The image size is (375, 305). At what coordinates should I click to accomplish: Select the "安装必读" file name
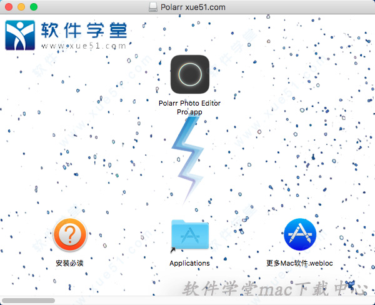point(69,263)
